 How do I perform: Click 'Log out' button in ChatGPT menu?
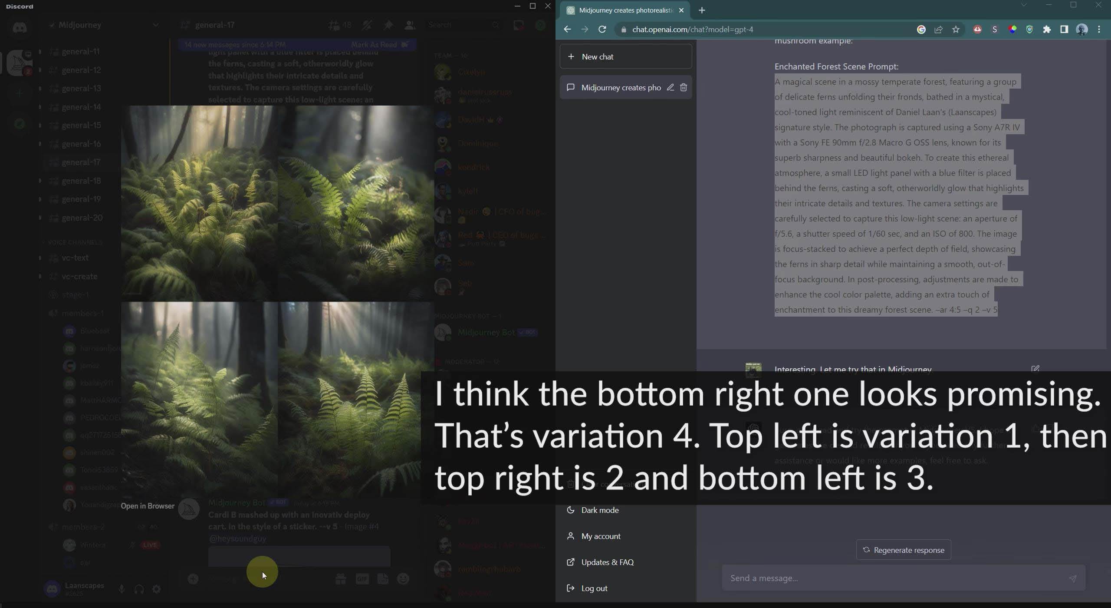[595, 588]
